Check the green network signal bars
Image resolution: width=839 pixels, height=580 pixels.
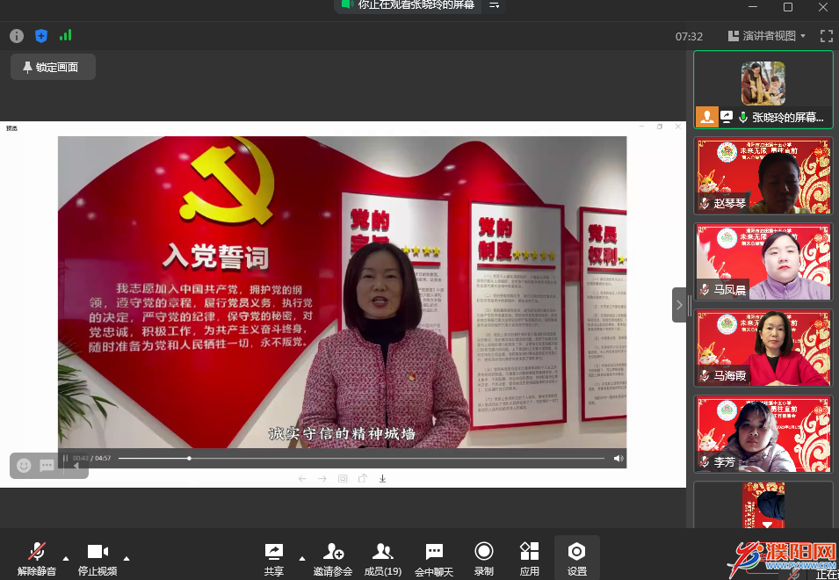coord(66,35)
